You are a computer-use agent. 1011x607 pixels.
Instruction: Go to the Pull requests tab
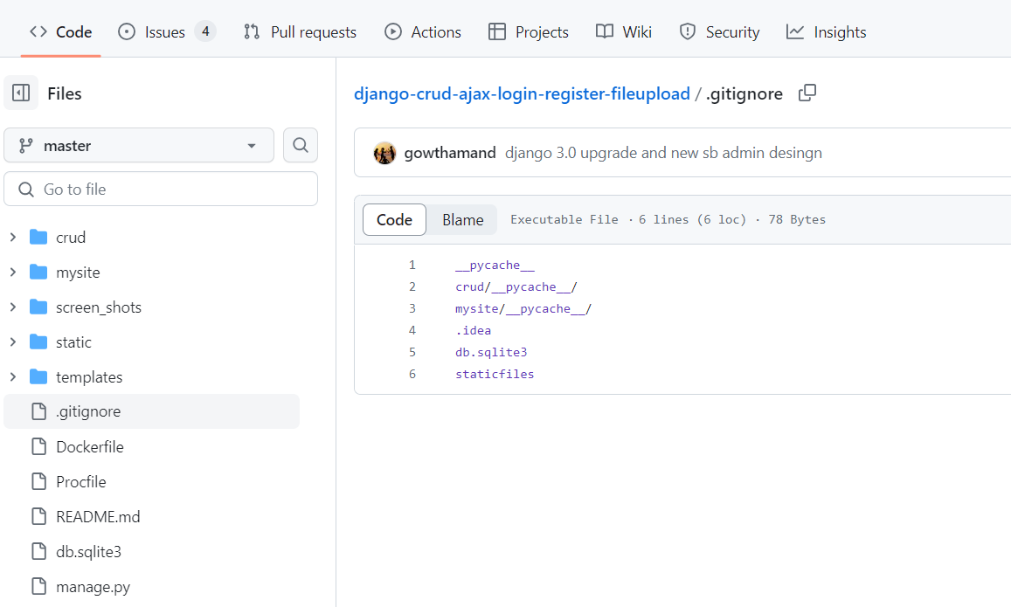click(300, 31)
